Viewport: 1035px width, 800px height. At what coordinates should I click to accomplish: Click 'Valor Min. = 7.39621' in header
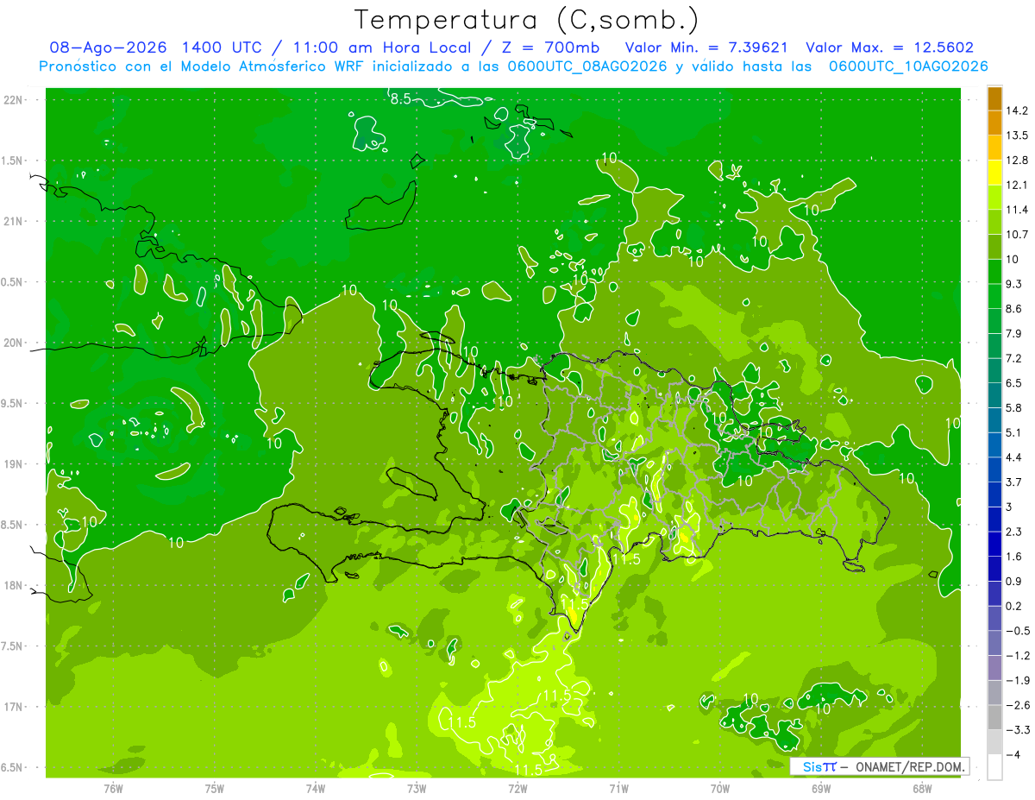(x=707, y=47)
